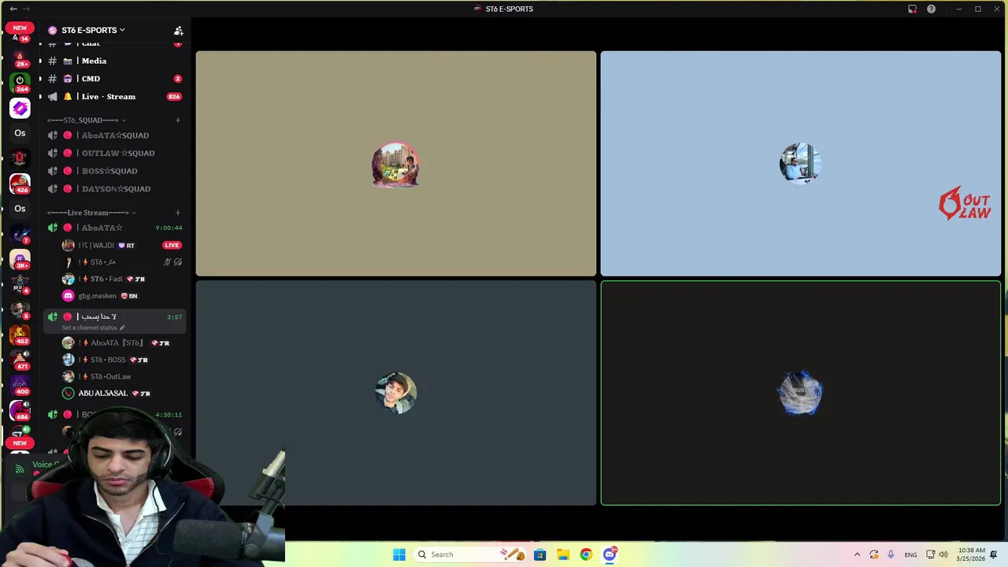Screen dimensions: 1008x567
Task: Click the muted microphone icon in ST6 user row
Action: [x=167, y=262]
